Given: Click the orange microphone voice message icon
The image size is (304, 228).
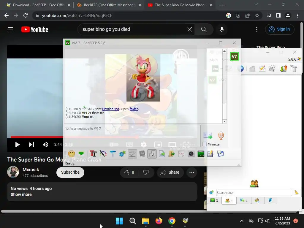Looking at the screenshot, I should click(221, 135).
